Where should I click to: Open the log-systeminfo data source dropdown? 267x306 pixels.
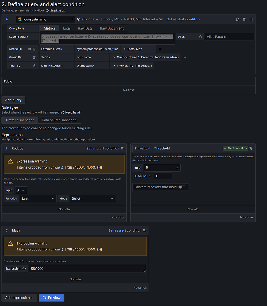click(x=45, y=19)
